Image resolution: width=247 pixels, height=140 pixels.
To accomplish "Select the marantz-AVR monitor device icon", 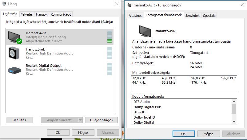I will pos(14,37).
